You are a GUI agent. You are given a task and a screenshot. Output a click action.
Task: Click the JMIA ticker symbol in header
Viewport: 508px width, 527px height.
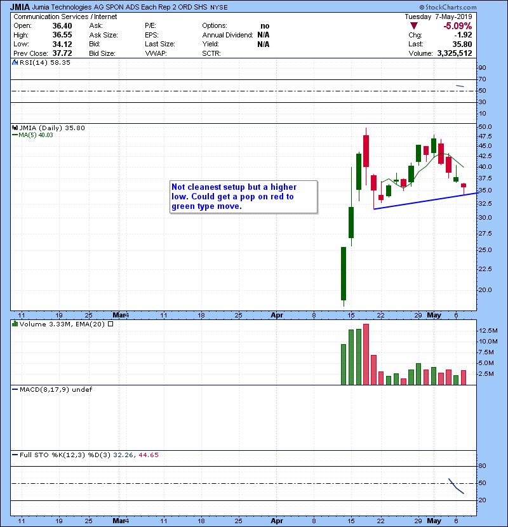pos(20,7)
